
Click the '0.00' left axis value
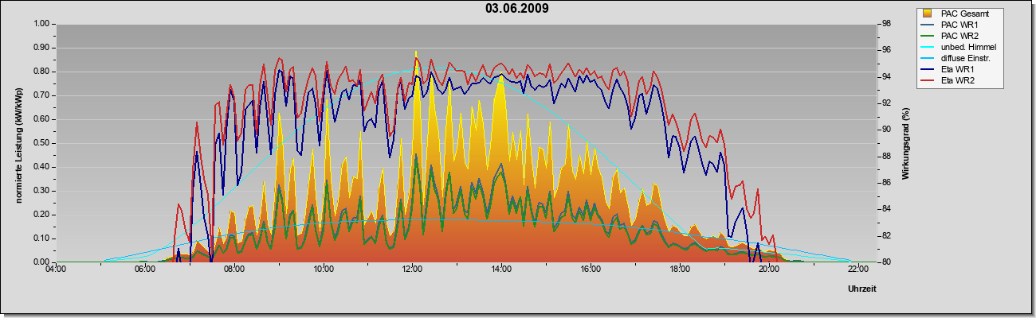coord(41,262)
